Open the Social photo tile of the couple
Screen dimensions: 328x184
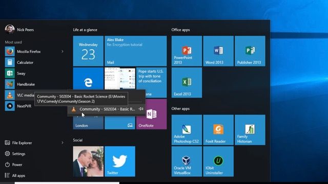click(88, 162)
